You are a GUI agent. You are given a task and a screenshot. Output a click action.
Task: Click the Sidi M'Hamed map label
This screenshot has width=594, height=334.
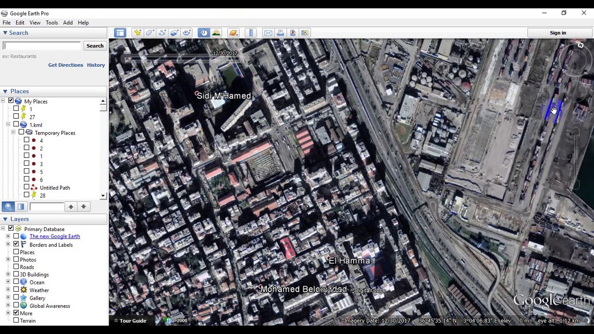coord(224,96)
